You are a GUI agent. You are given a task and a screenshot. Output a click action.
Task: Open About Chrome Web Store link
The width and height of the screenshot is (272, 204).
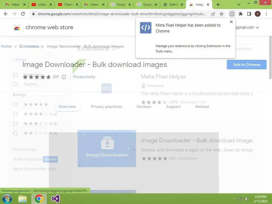[35, 169]
